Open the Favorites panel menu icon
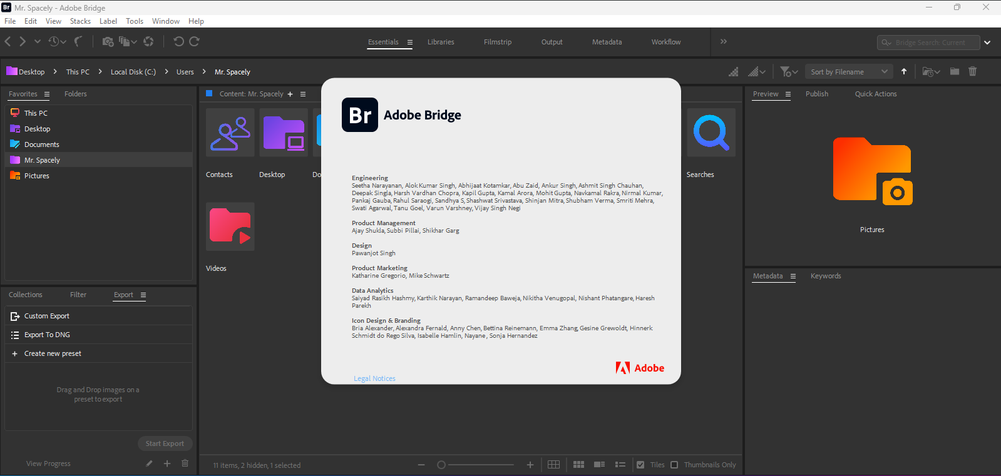 [x=46, y=94]
